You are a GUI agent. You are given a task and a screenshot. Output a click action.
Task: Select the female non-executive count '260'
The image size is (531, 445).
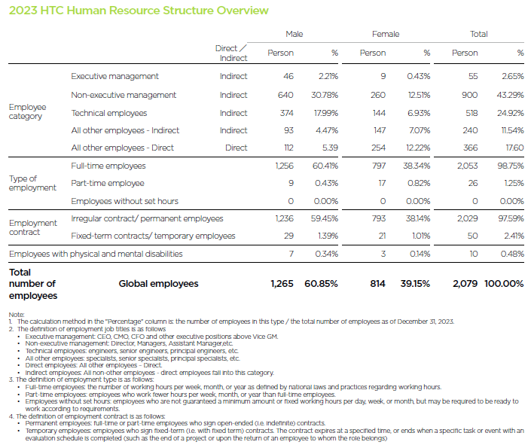(x=378, y=95)
